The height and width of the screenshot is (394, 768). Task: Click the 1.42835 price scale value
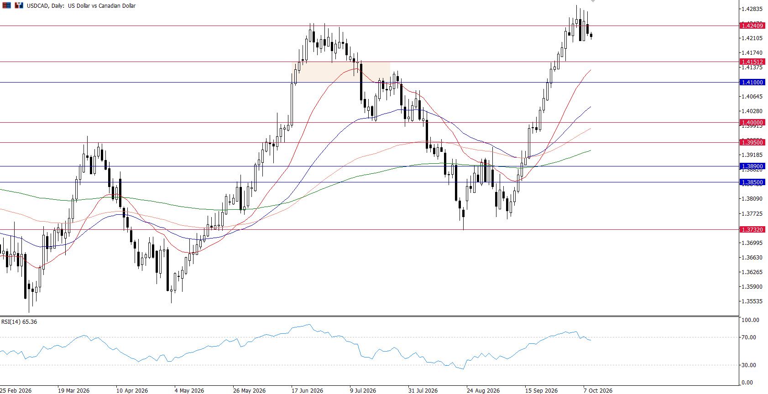pyautogui.click(x=752, y=9)
